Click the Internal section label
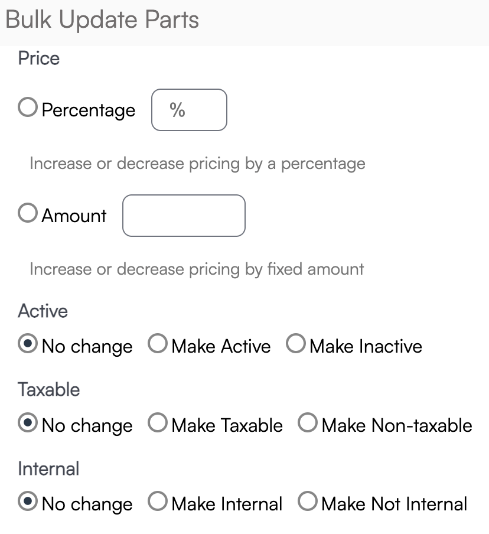Screen dimensions: 489x534 48,468
